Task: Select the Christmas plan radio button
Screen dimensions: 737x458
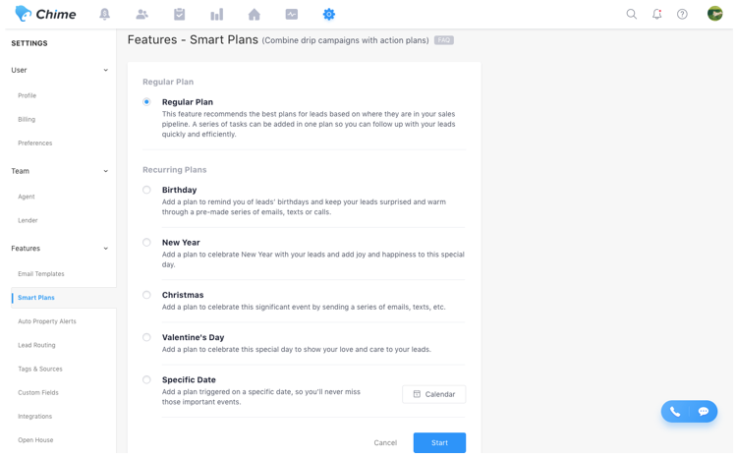Action: point(146,295)
